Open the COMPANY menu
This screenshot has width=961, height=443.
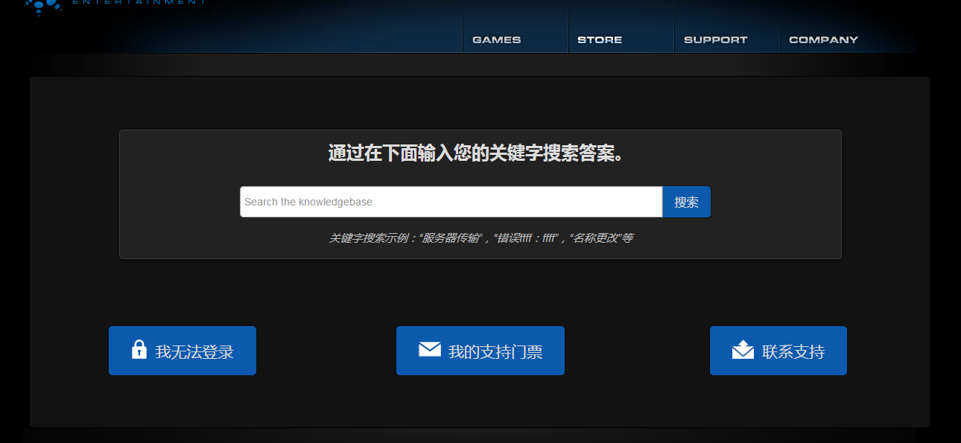pyautogui.click(x=823, y=39)
